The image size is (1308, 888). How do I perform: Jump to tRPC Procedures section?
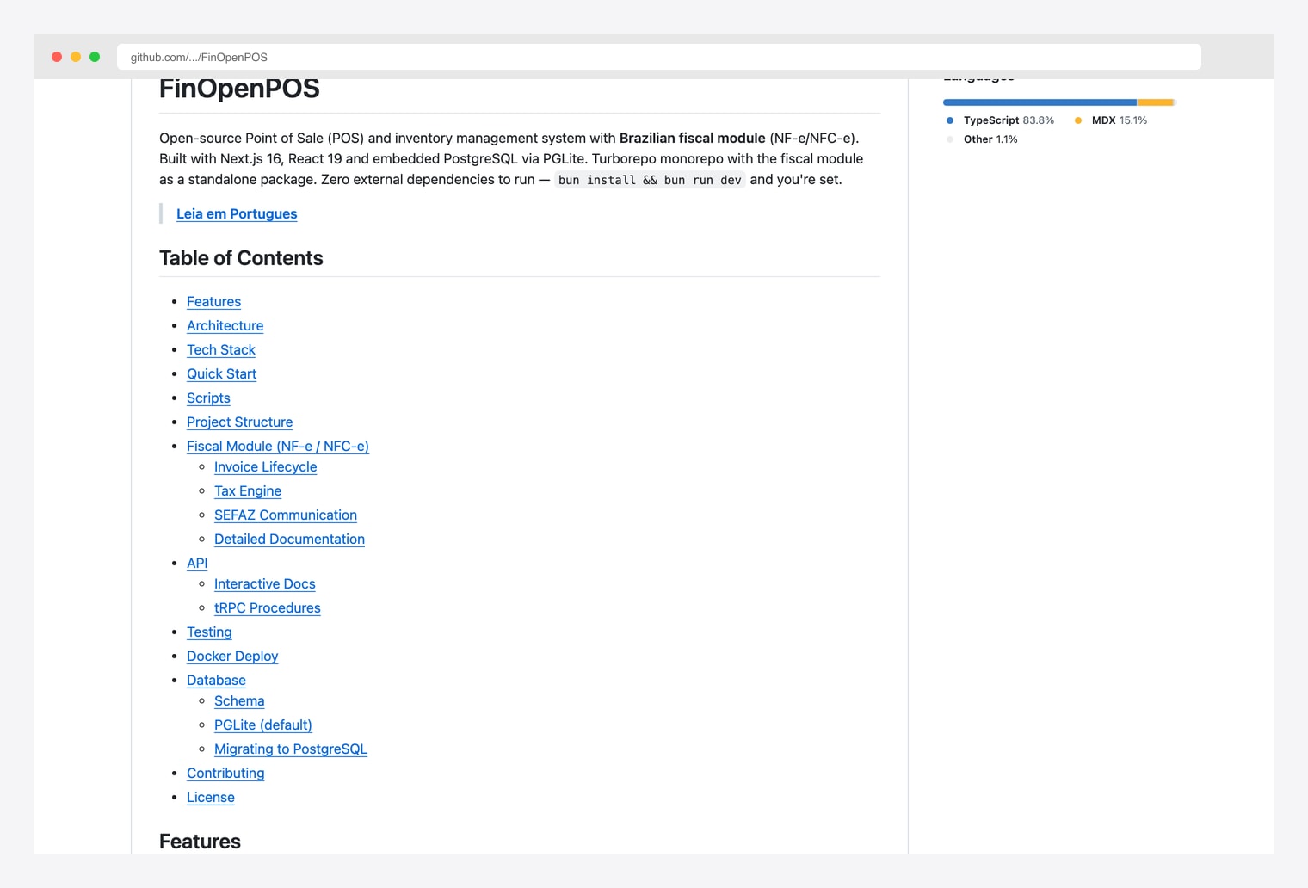pyautogui.click(x=268, y=607)
